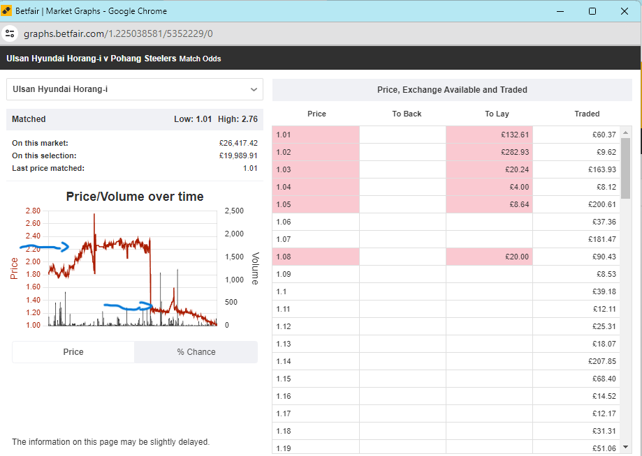The width and height of the screenshot is (642, 456).
Task: Click the Low: 1.01 text
Action: coord(192,119)
